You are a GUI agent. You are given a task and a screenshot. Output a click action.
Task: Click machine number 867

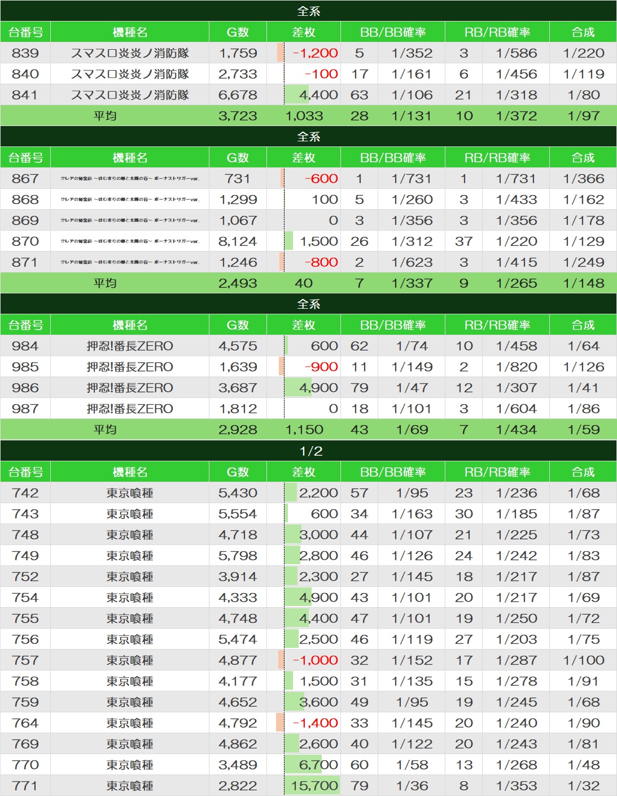pos(25,179)
